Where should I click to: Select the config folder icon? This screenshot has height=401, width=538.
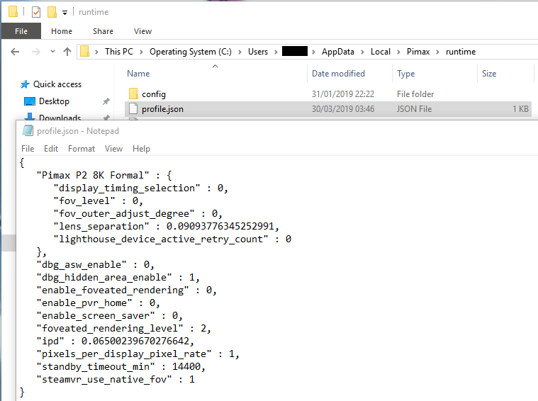133,94
